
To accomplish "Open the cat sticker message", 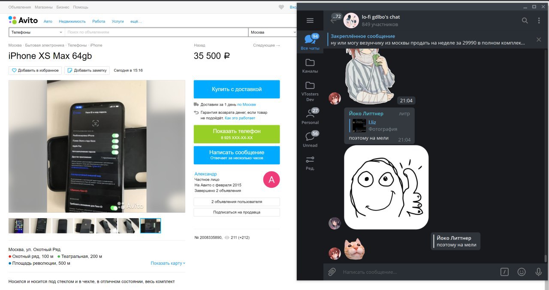I will coord(354,250).
